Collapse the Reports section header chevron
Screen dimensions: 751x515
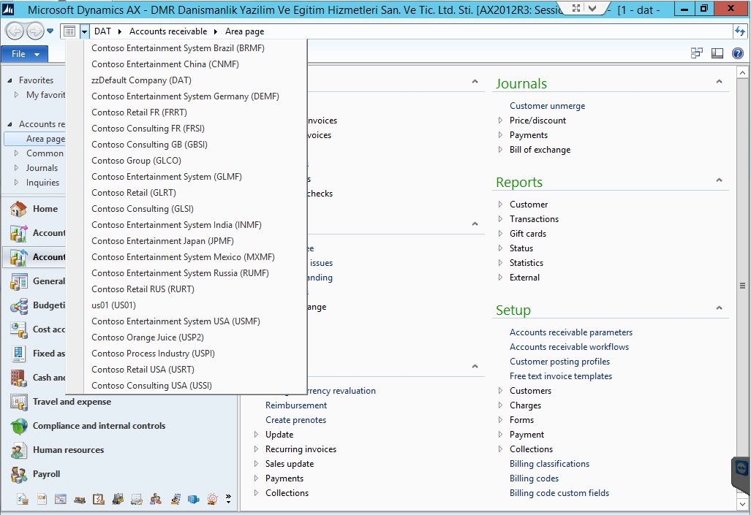719,180
